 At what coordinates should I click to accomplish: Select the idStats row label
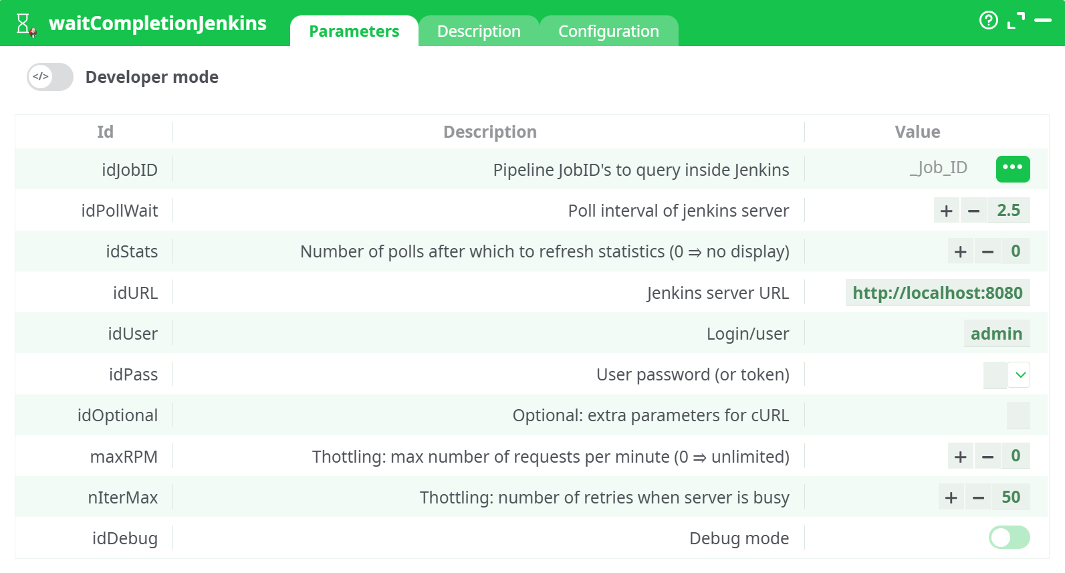click(132, 251)
